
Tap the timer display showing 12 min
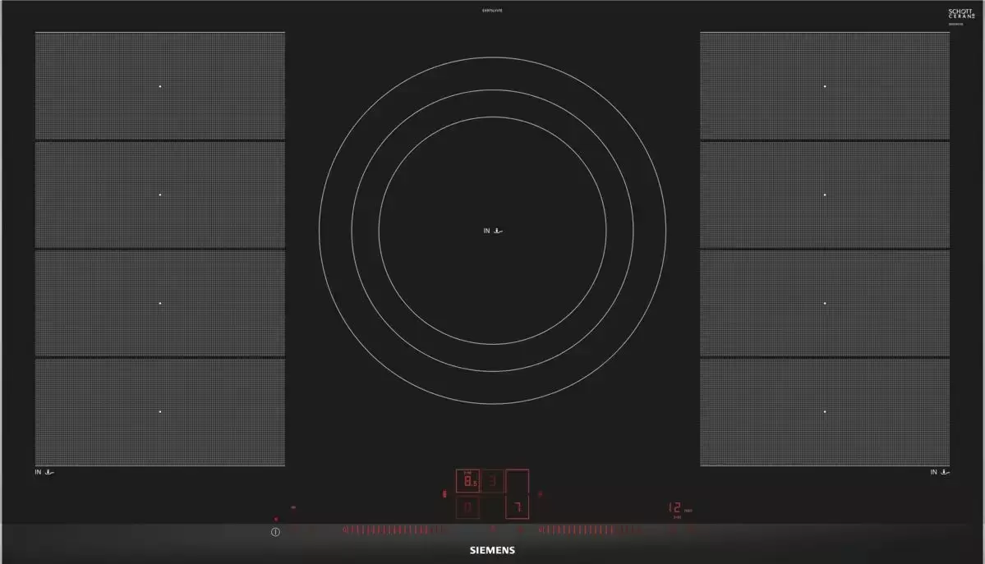pos(675,508)
